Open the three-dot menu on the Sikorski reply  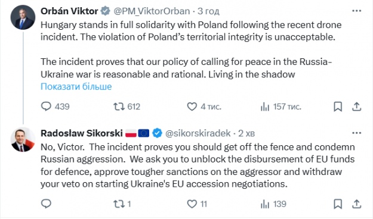tap(356, 133)
